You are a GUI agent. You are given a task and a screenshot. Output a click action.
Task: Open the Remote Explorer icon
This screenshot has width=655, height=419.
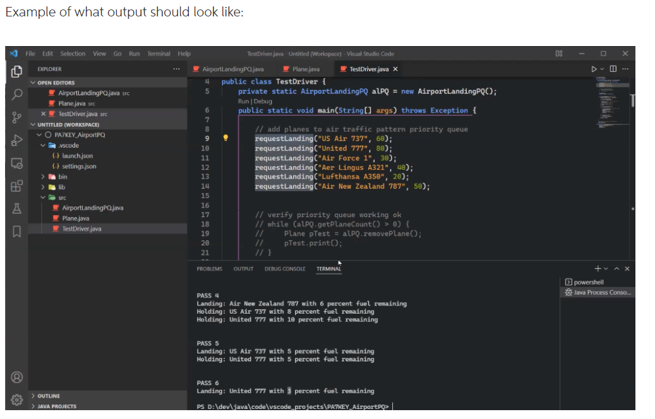click(x=16, y=163)
